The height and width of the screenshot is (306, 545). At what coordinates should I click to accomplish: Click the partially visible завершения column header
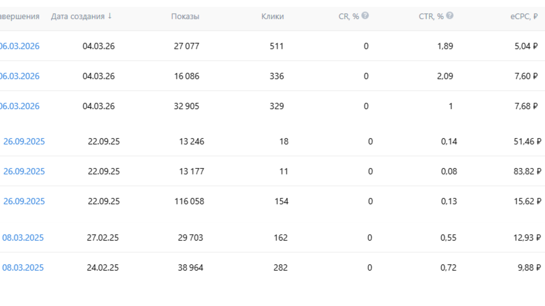20,17
